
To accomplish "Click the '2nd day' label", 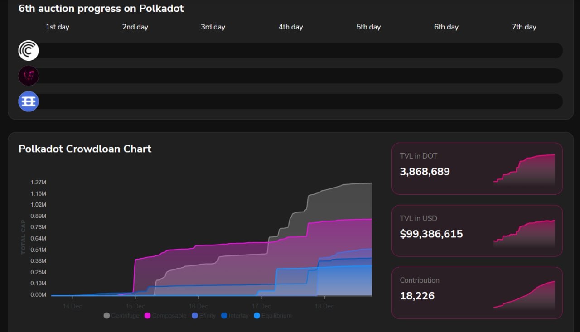I will [135, 27].
